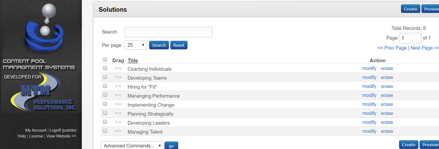Click the drag handle next to Implementing Change
439x149 pixels.
pyautogui.click(x=118, y=104)
